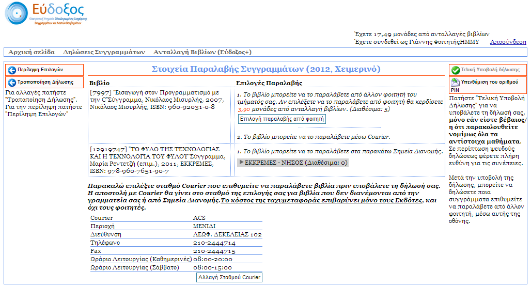The height and width of the screenshot is (288, 531).
Task: Click the 3,90 points value
Action: pyautogui.click(x=244, y=109)
